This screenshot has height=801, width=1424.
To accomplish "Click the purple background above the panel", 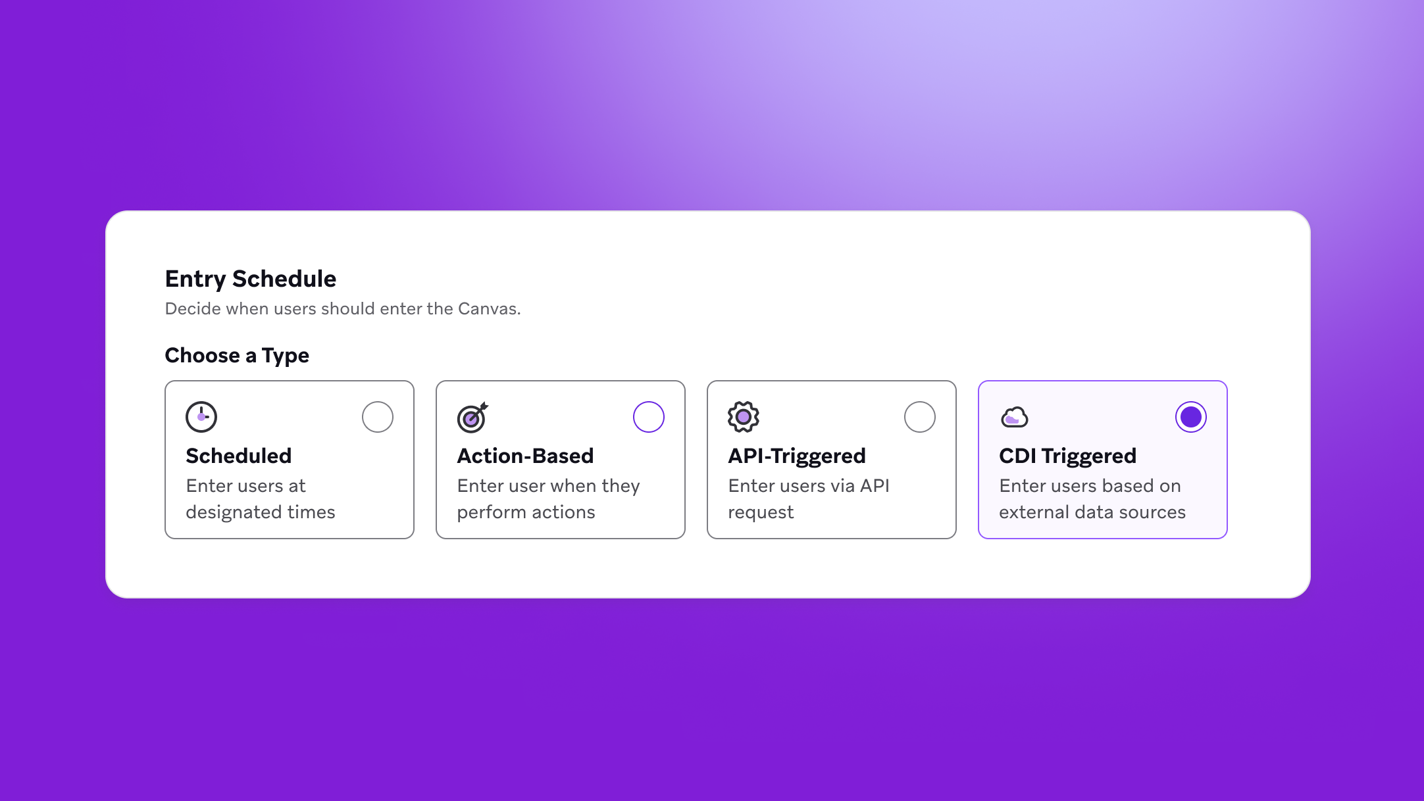I will (x=712, y=105).
